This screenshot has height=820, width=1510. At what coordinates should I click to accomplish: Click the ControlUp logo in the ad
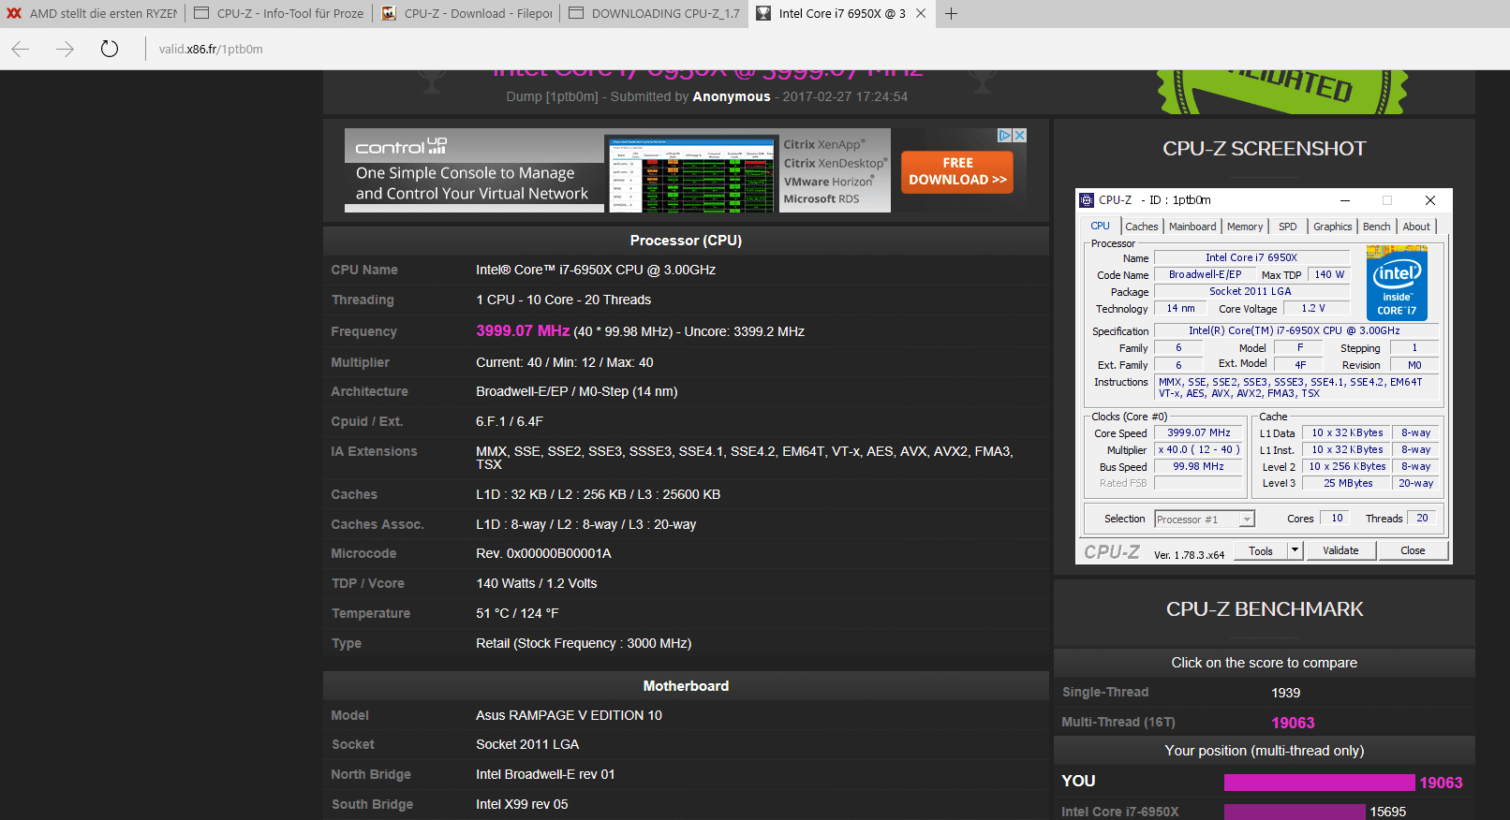[x=401, y=146]
